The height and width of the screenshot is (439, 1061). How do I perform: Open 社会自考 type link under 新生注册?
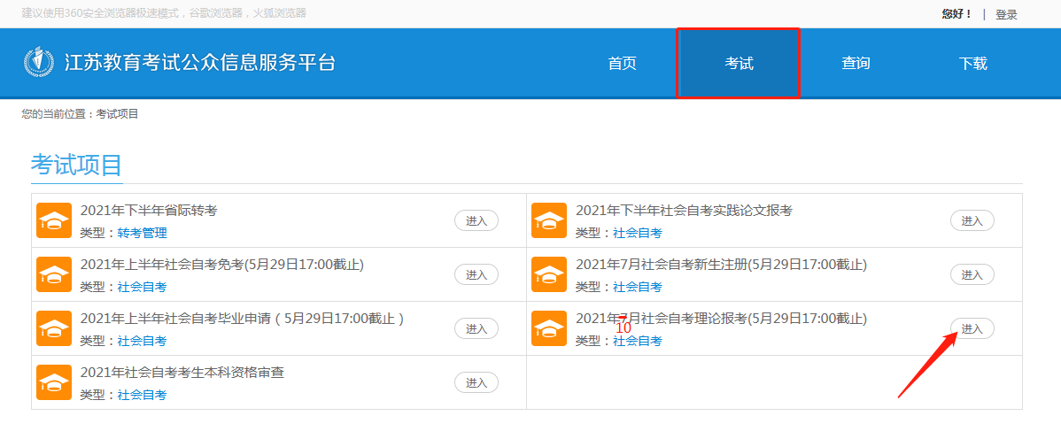[x=638, y=288]
